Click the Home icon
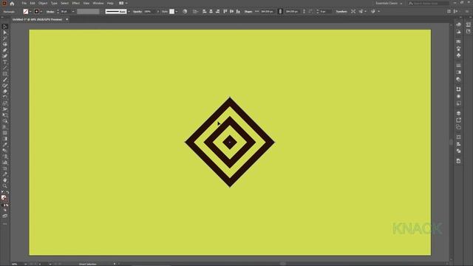Viewport: 473px width, 266px height. 12,3
